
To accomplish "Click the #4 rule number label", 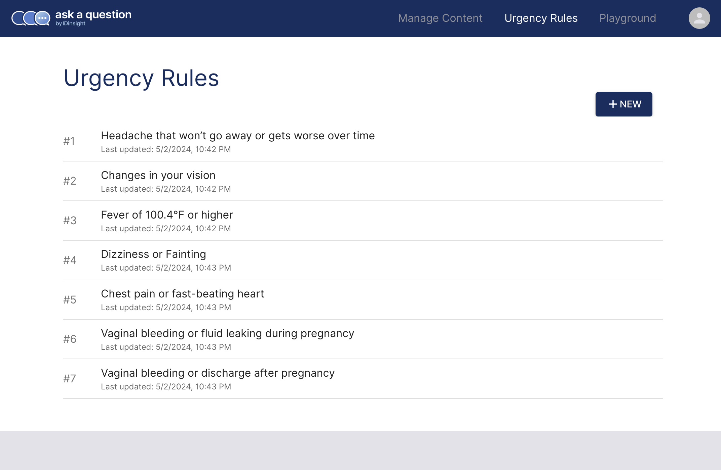I will (x=70, y=260).
